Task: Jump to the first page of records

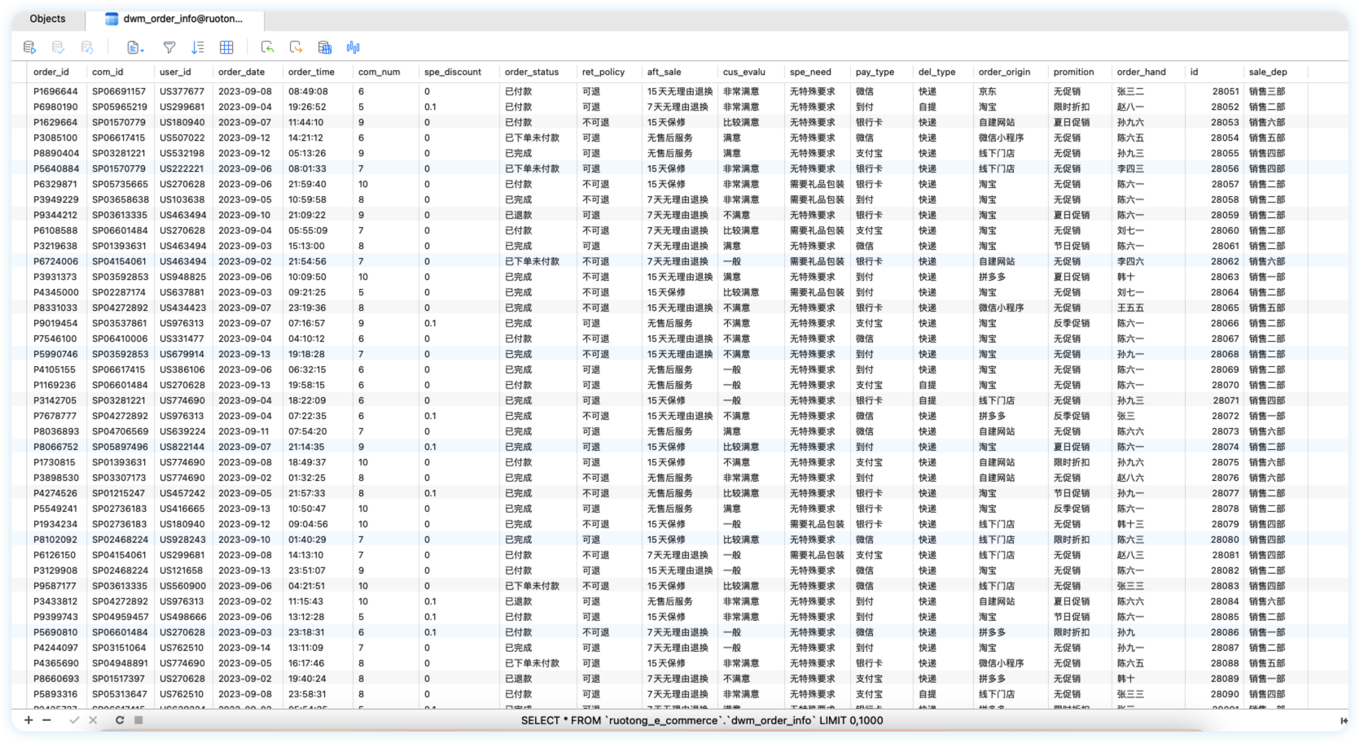Action: 1344,720
